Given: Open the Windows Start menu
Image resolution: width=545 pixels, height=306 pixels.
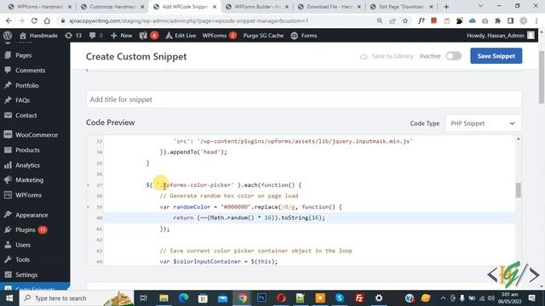Looking at the screenshot, I should click(x=9, y=298).
